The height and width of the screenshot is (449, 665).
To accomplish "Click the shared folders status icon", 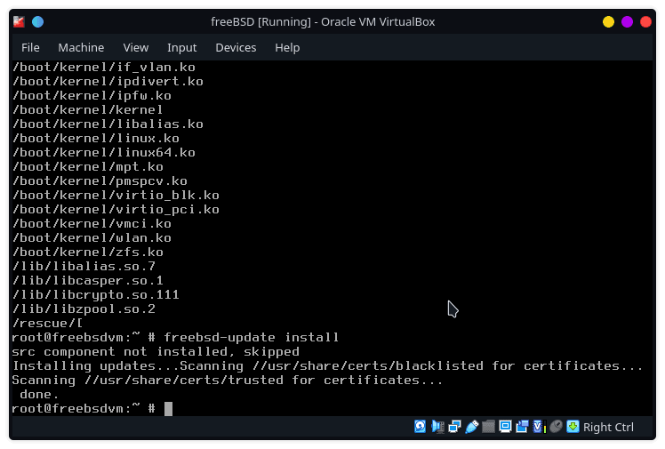I will pyautogui.click(x=488, y=427).
